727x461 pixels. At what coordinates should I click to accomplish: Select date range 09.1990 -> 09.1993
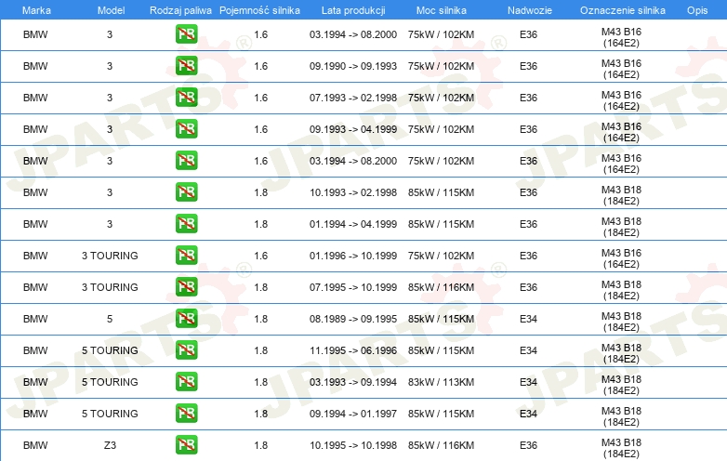[x=353, y=66]
